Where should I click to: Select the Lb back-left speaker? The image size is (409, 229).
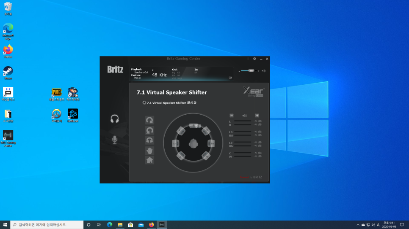tap(181, 156)
